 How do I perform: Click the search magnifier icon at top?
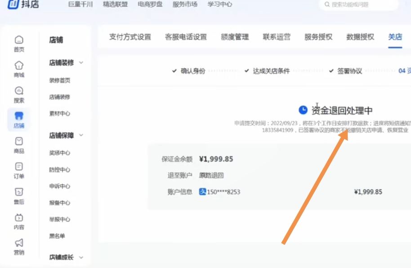[327, 5]
